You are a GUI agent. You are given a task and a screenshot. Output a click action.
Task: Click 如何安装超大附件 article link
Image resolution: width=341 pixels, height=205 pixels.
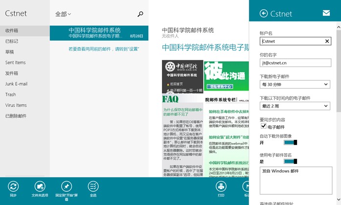point(229,137)
